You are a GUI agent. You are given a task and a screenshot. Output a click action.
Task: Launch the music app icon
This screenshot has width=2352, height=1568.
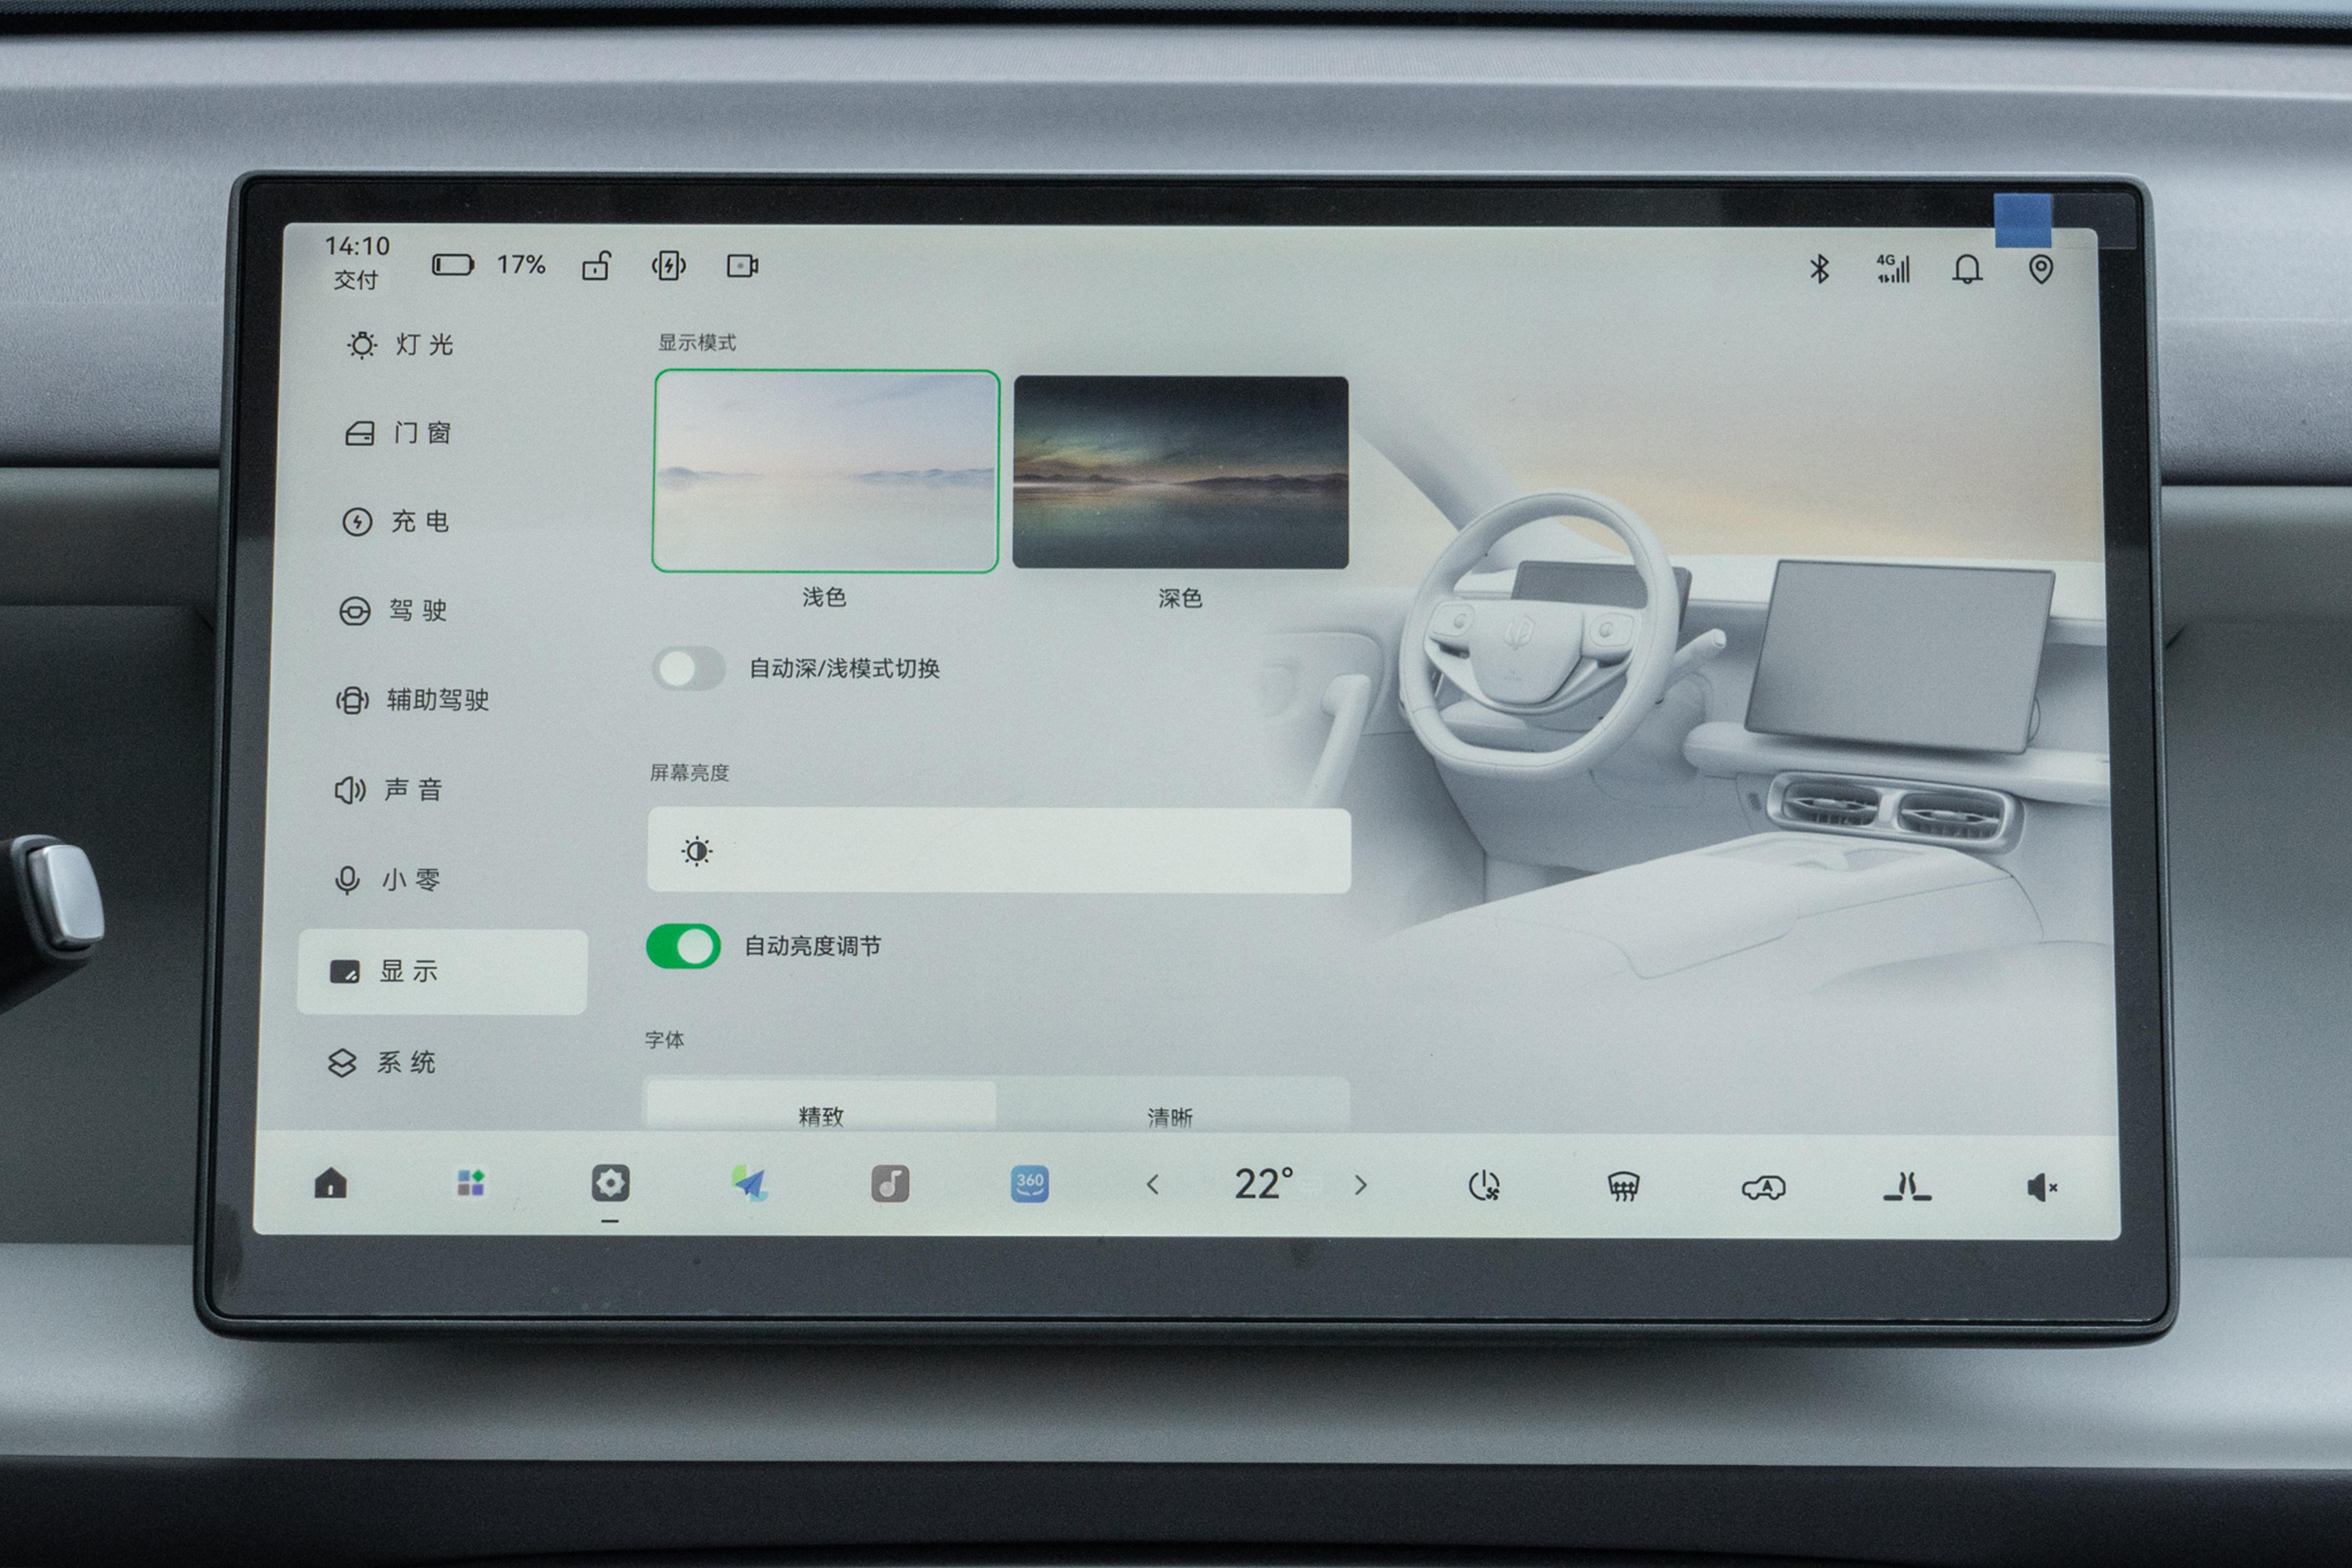tap(890, 1184)
